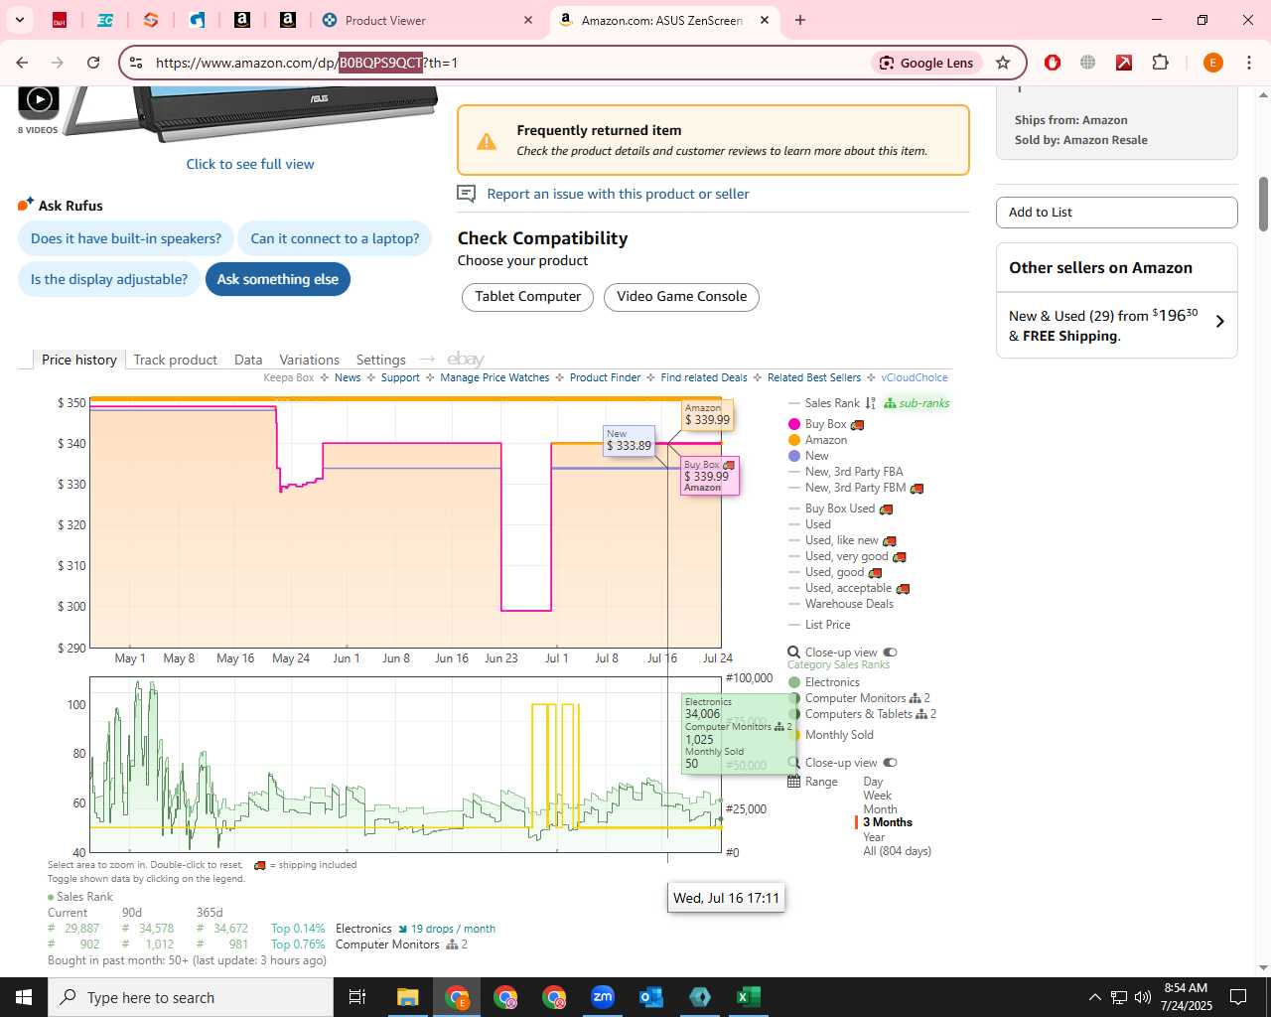Set chart range to Year
This screenshot has width=1271, height=1017.
pyautogui.click(x=874, y=837)
